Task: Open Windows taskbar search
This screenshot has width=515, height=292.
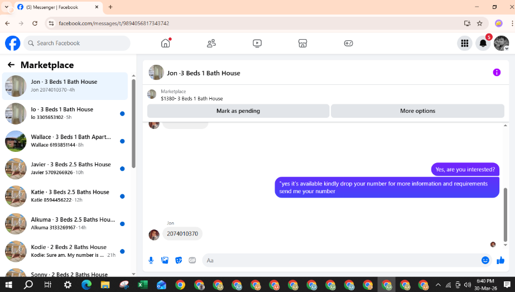Action: (28, 285)
